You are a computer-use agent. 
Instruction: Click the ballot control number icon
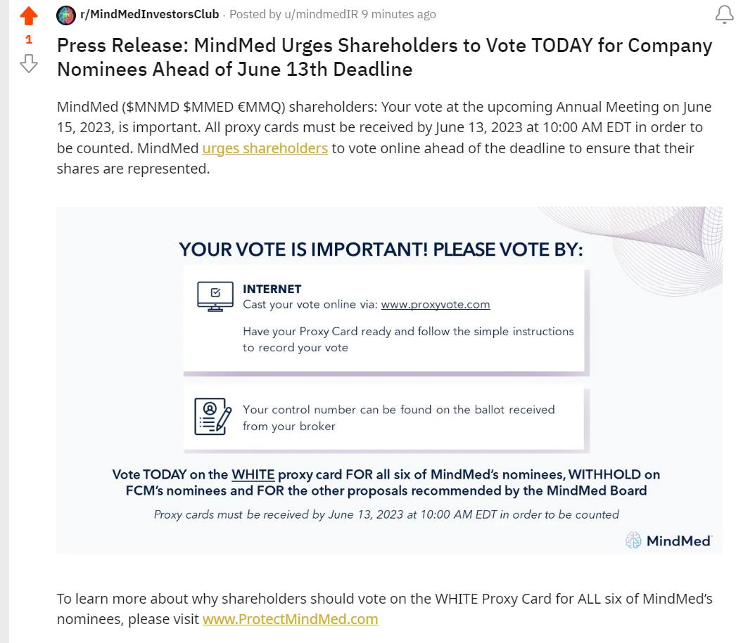coord(212,416)
